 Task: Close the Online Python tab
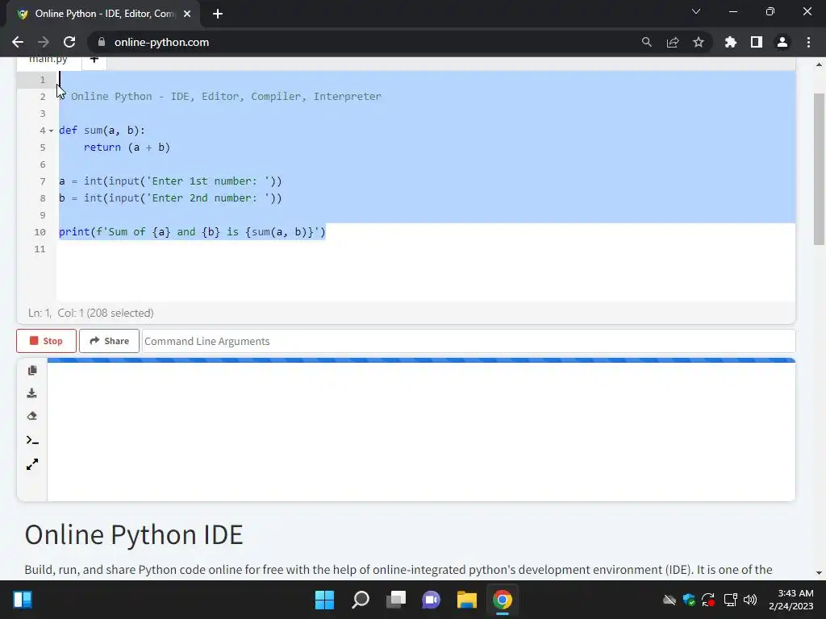pos(187,14)
